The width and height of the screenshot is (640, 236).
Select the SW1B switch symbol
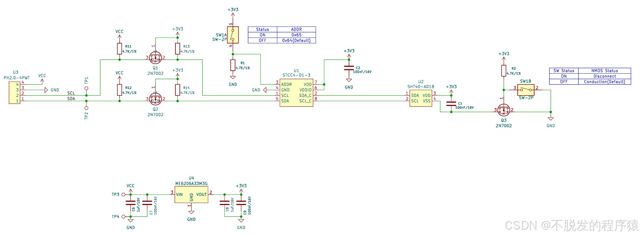coord(526,90)
